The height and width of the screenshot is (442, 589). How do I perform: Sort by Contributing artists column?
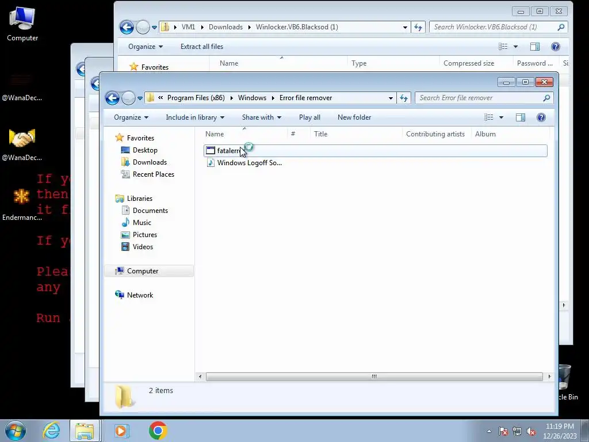click(x=437, y=134)
